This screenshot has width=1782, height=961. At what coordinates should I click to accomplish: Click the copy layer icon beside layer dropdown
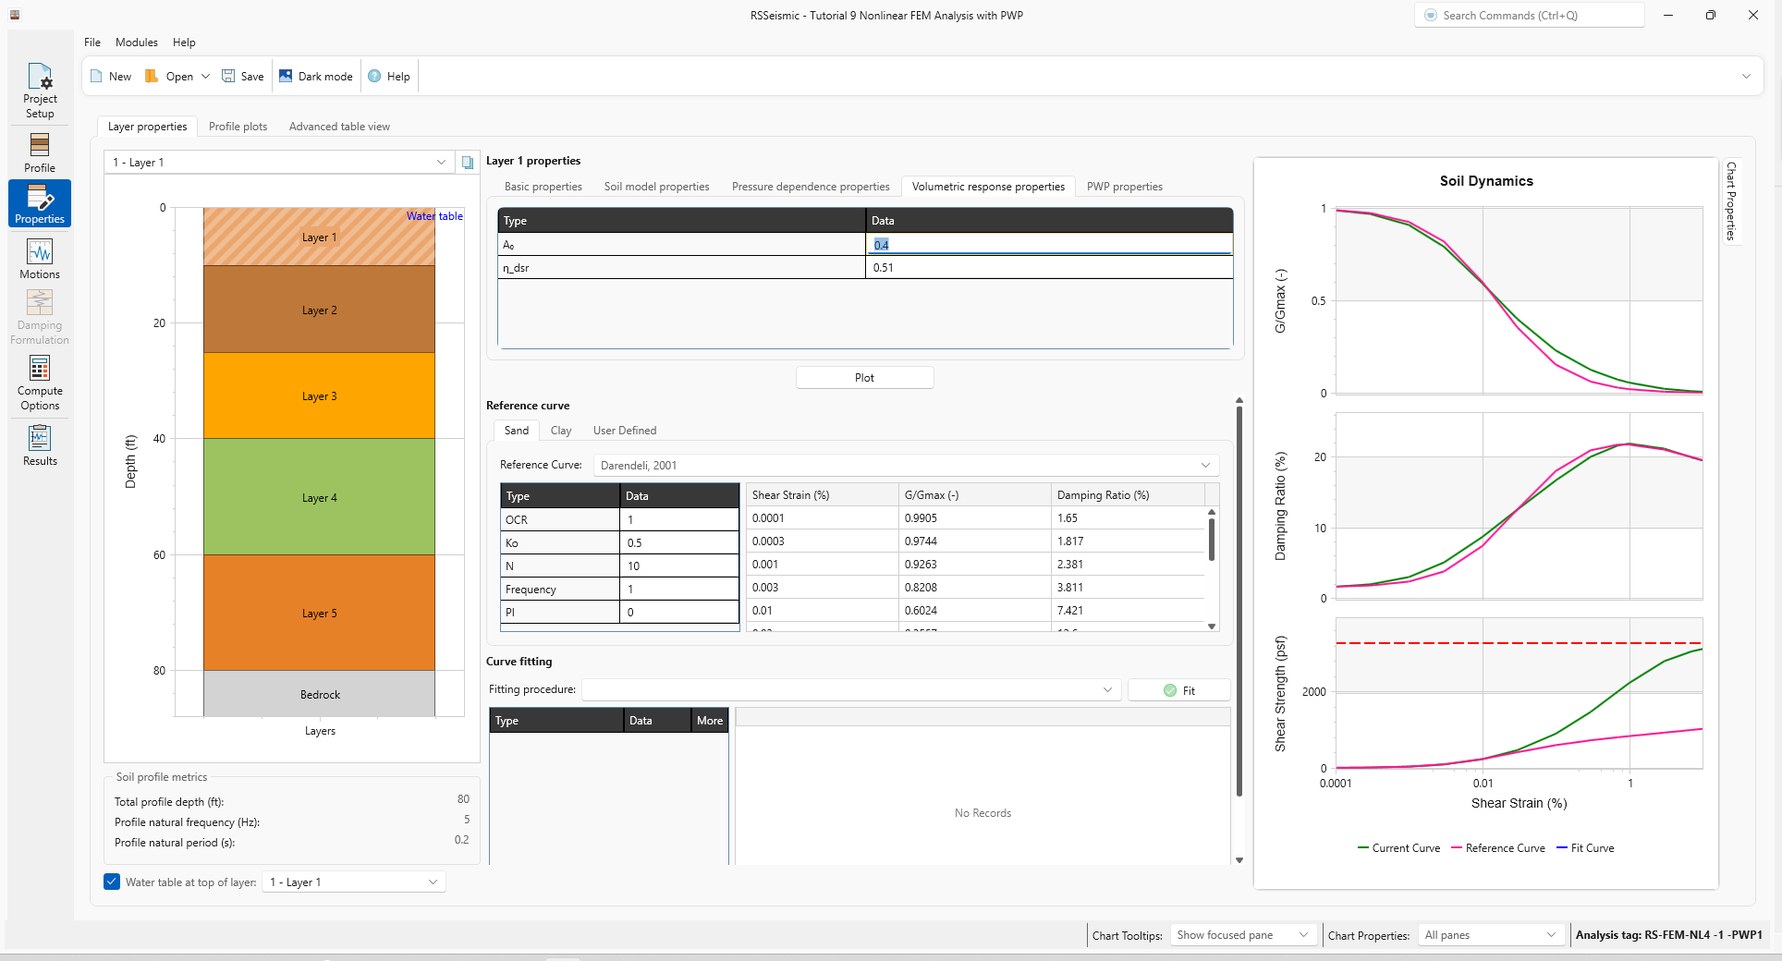tap(468, 163)
